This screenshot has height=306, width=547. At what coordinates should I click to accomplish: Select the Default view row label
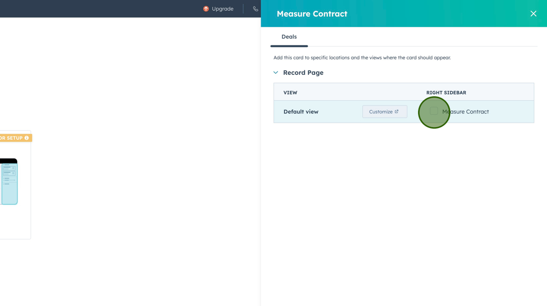[301, 111]
